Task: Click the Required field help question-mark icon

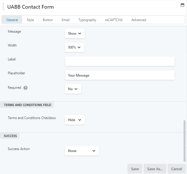Action: pos(25,88)
